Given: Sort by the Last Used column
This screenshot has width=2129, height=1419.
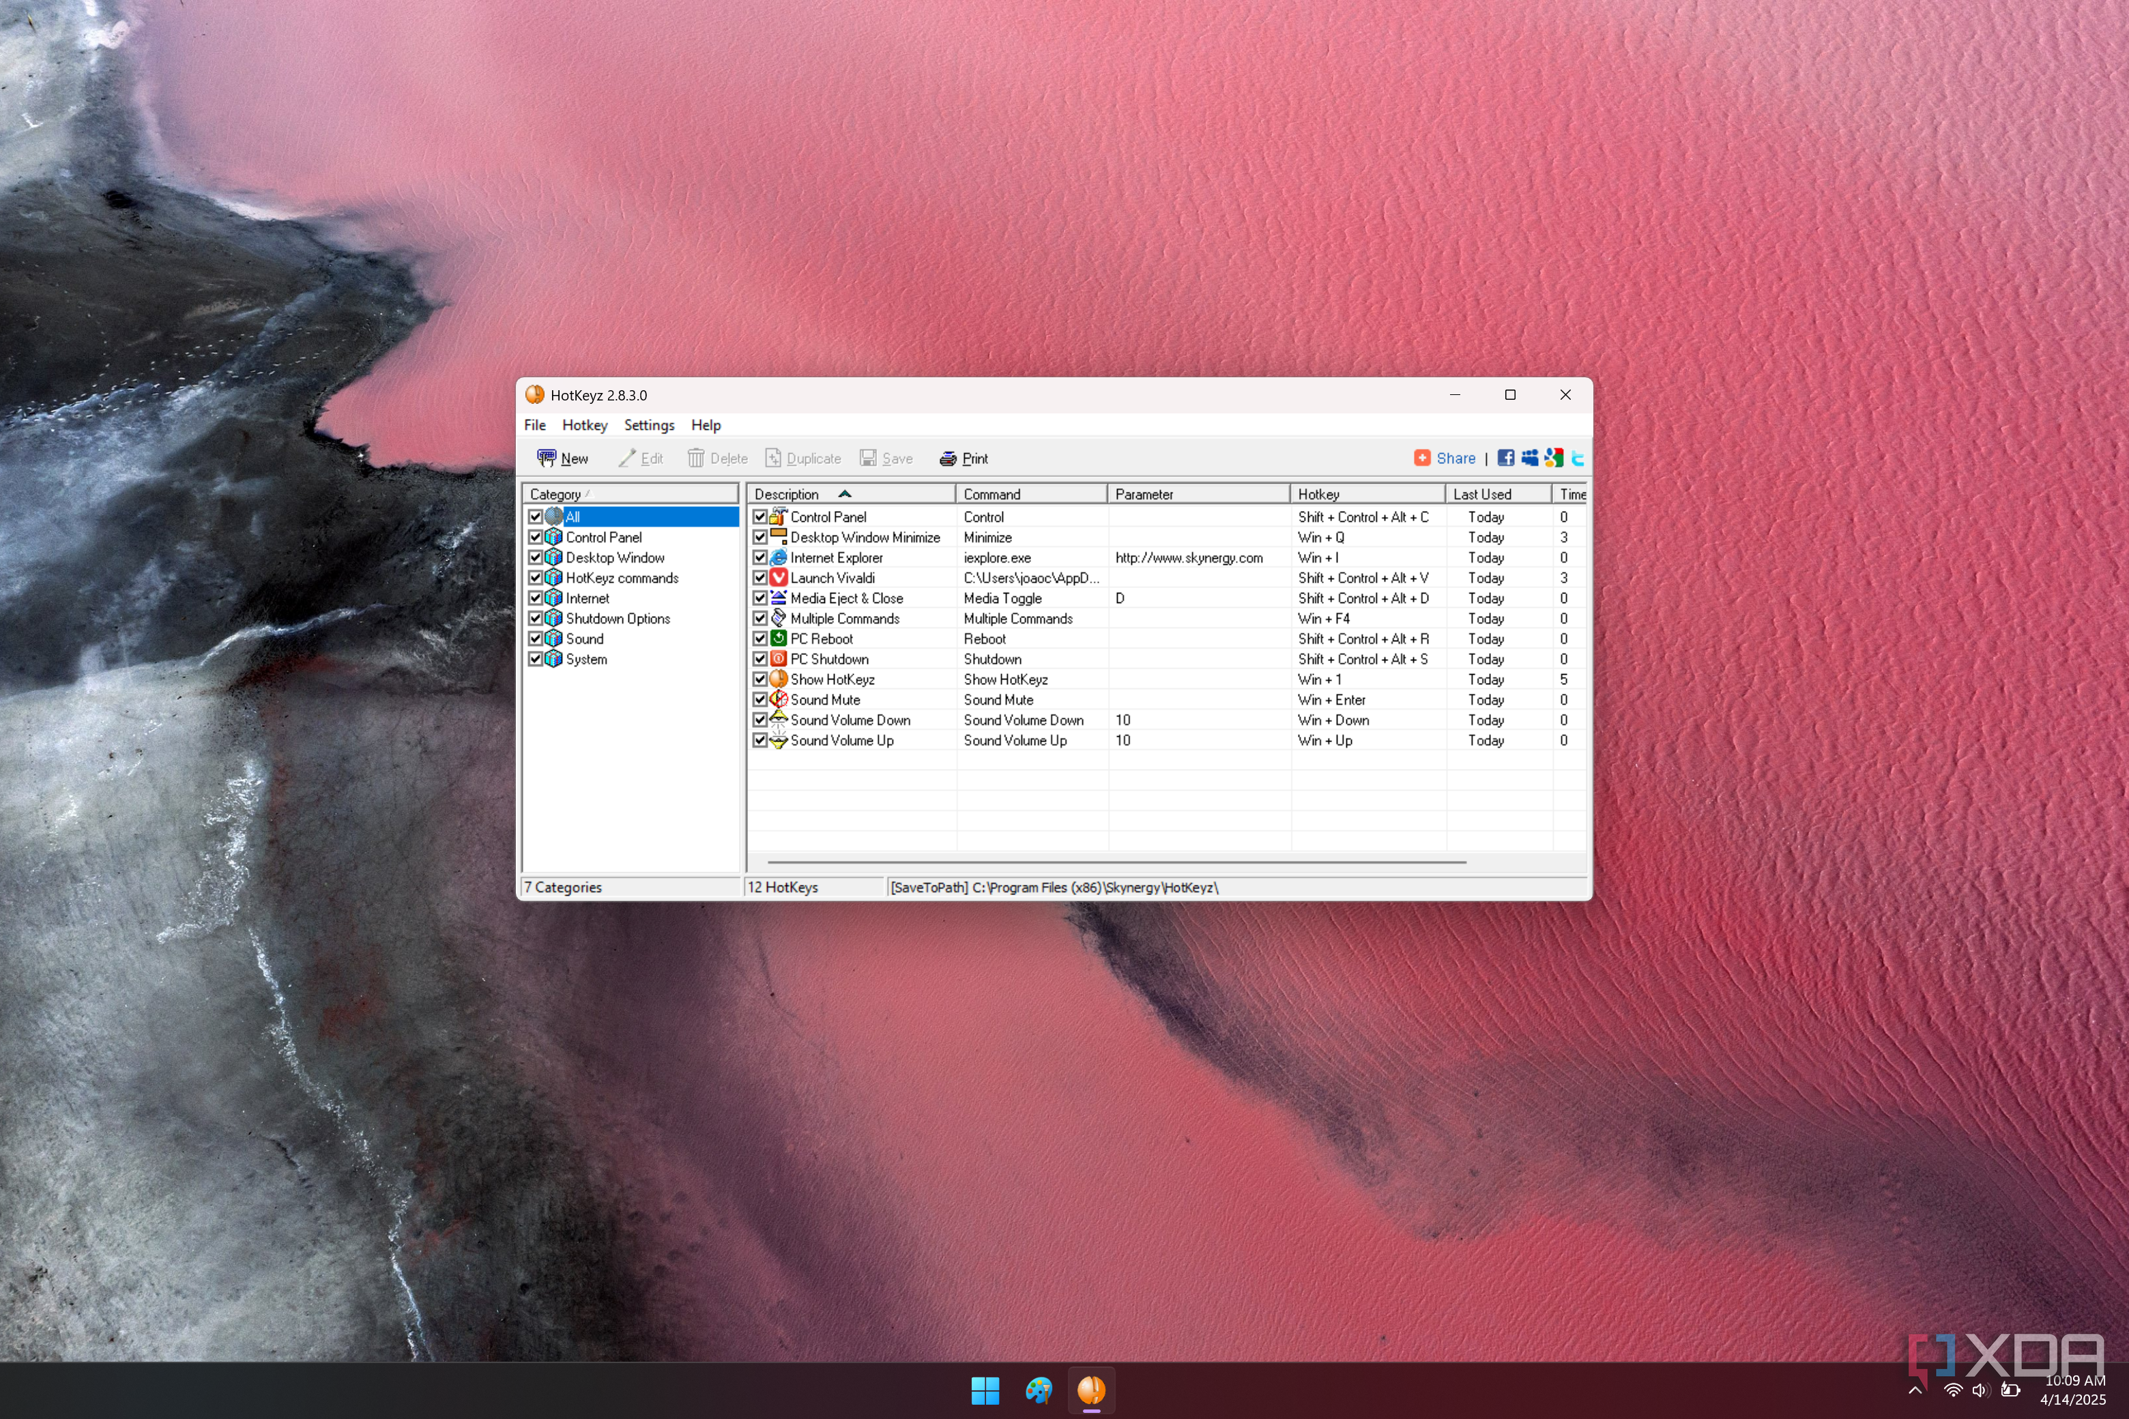Looking at the screenshot, I should tap(1498, 494).
